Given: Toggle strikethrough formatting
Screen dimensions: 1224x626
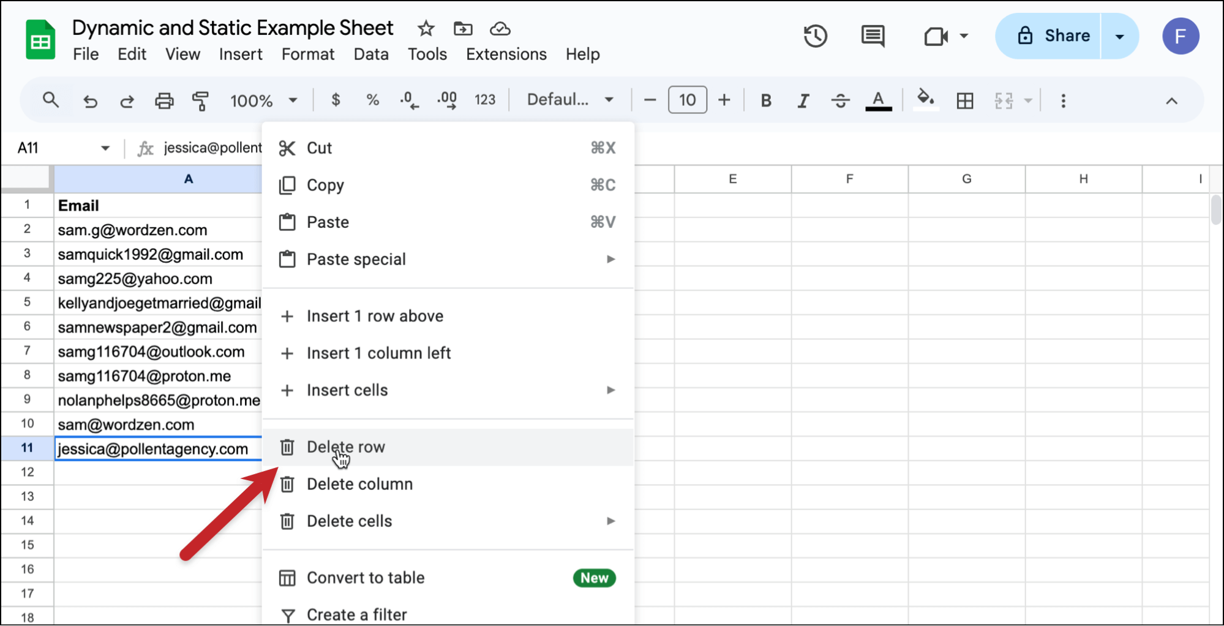Looking at the screenshot, I should (840, 100).
